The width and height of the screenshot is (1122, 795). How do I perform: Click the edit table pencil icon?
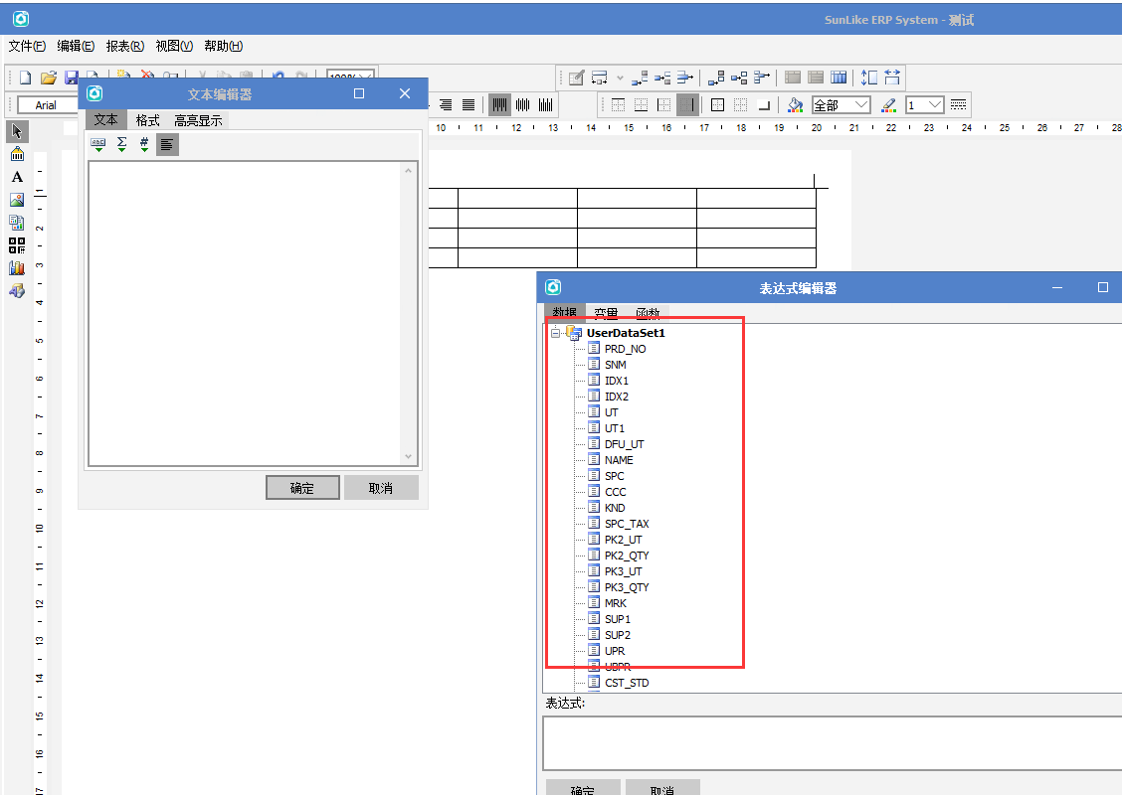pyautogui.click(x=577, y=78)
